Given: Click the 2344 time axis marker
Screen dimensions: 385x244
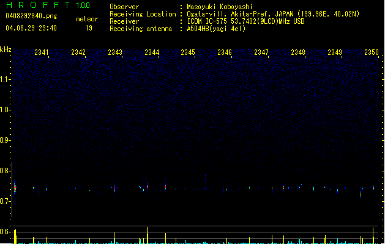Looking at the screenshot, I should pyautogui.click(x=152, y=52).
